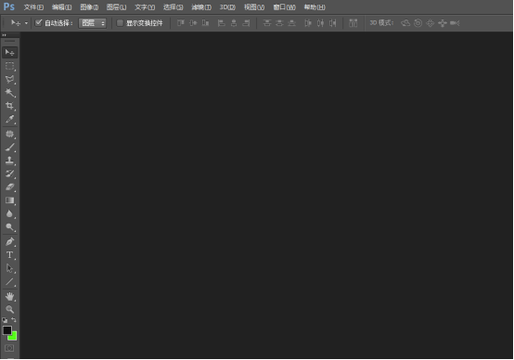Activate the Hand tool
Viewport: 514px width, 360px height.
click(x=9, y=296)
